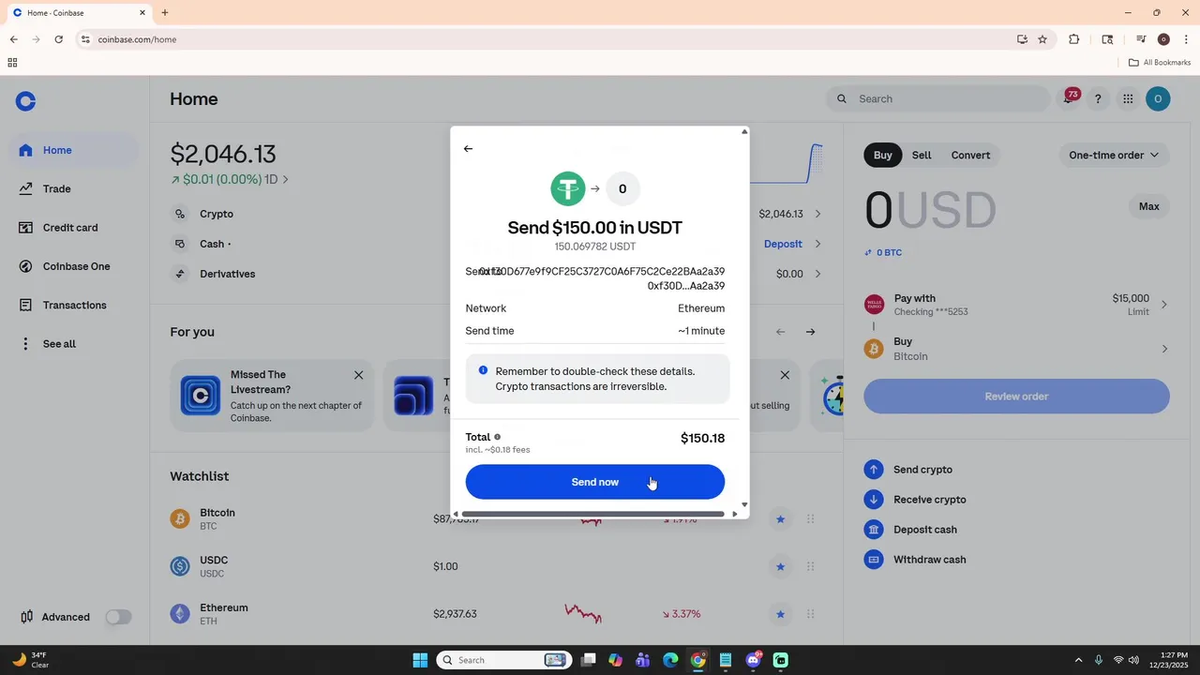This screenshot has width=1200, height=675.
Task: Expand the 1D change chevron
Action: pos(285,179)
